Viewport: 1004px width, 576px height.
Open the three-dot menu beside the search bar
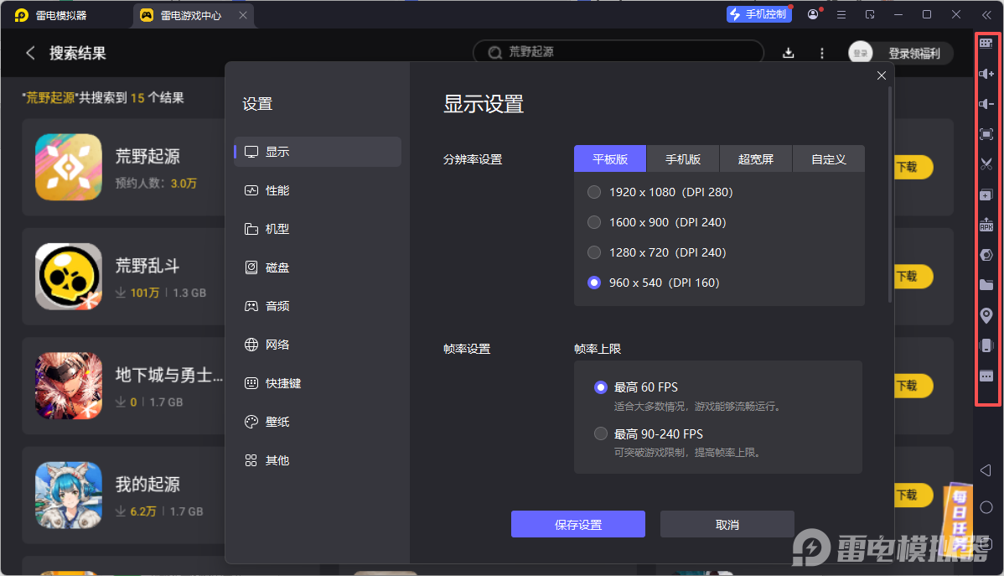pyautogui.click(x=821, y=52)
